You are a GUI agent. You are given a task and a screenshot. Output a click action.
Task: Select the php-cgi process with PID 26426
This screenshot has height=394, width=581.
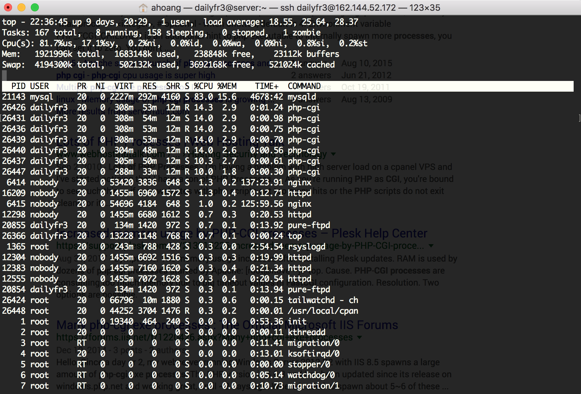288,107
